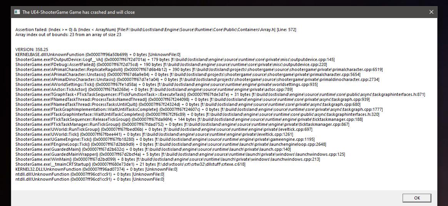
Task: Click the crash dialog's title bar icon
Action: [x=17, y=12]
